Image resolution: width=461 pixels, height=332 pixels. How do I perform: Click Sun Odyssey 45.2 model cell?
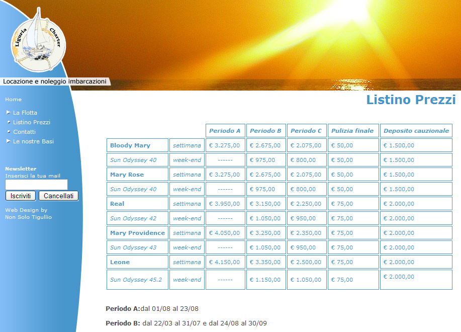click(x=137, y=280)
